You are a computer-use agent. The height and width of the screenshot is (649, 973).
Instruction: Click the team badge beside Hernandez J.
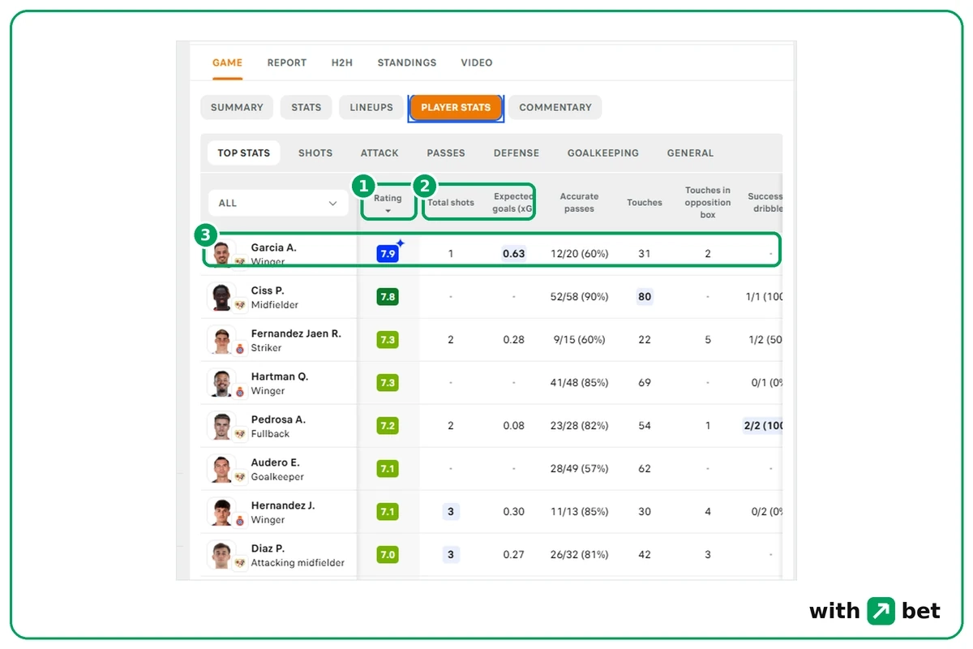[x=240, y=521]
